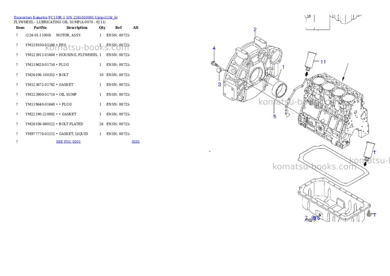Open the PC110R-1 S/N 2265010001-Up link
This screenshot has height=276, width=390.
point(83,18)
